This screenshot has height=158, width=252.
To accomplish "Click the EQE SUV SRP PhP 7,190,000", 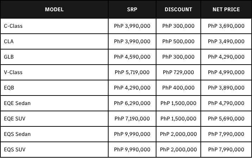I will click(x=132, y=119).
